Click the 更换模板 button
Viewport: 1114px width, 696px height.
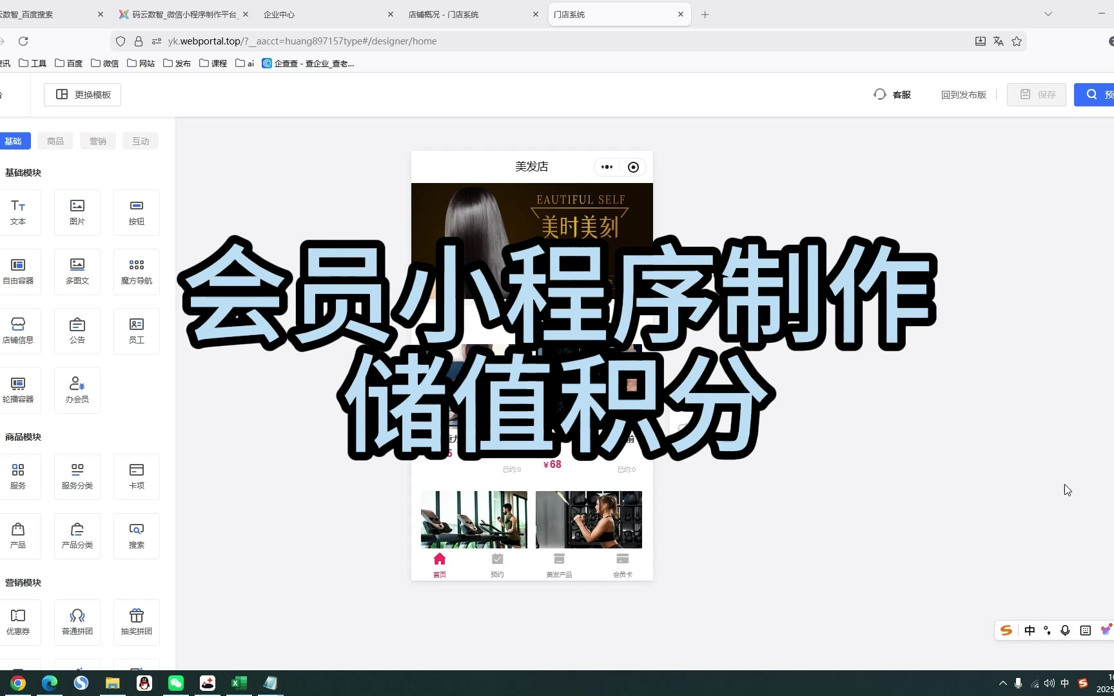tap(83, 95)
